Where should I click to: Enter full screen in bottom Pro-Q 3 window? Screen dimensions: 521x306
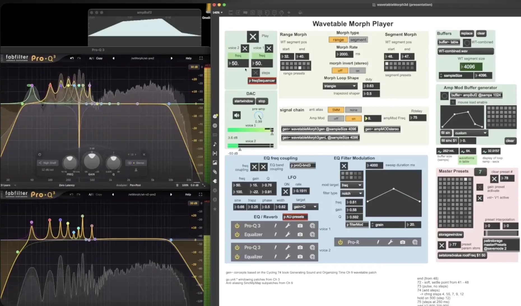(200, 194)
